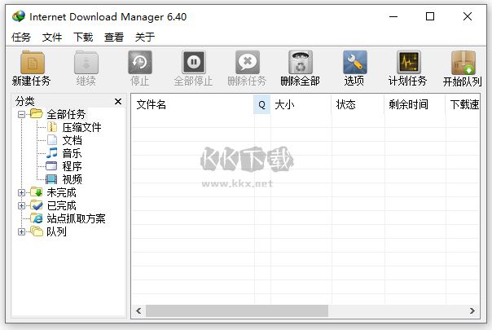This screenshot has width=492, height=330.
Task: Select the 文档 document icon
Action: coord(52,140)
